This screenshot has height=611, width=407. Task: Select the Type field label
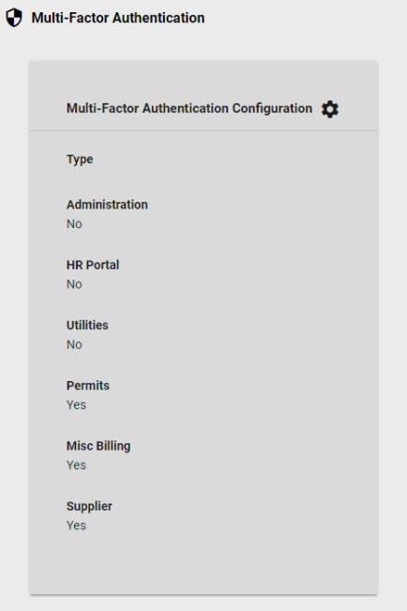pos(80,160)
